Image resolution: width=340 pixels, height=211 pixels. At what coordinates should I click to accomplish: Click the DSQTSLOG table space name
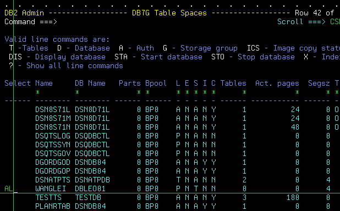pos(53,136)
